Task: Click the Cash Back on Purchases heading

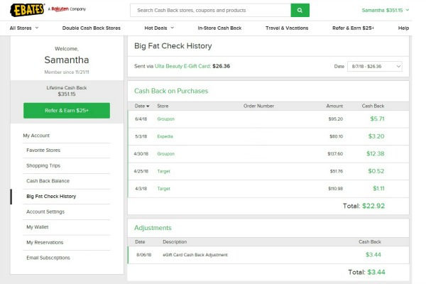Action: click(171, 91)
